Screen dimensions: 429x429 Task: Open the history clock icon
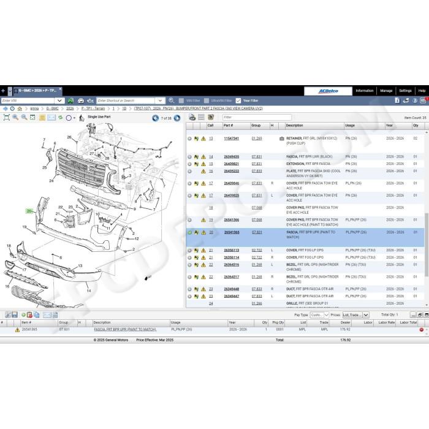pyautogui.click(x=12, y=108)
